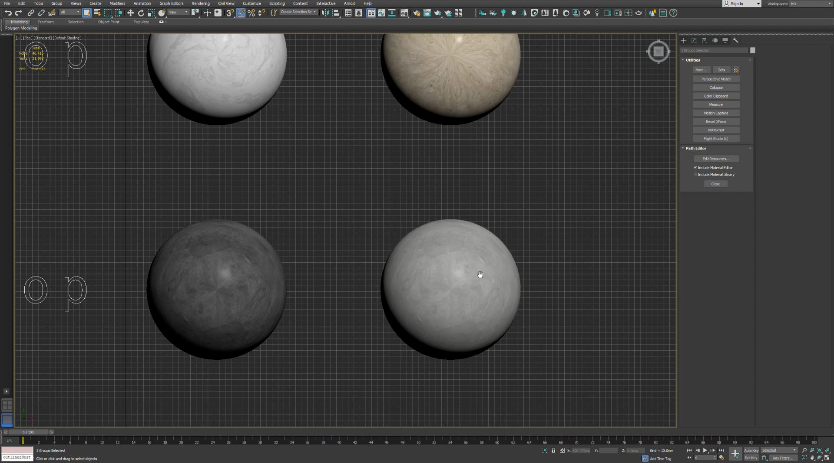Toggle the Auto Key button
834x463 pixels.
751,450
